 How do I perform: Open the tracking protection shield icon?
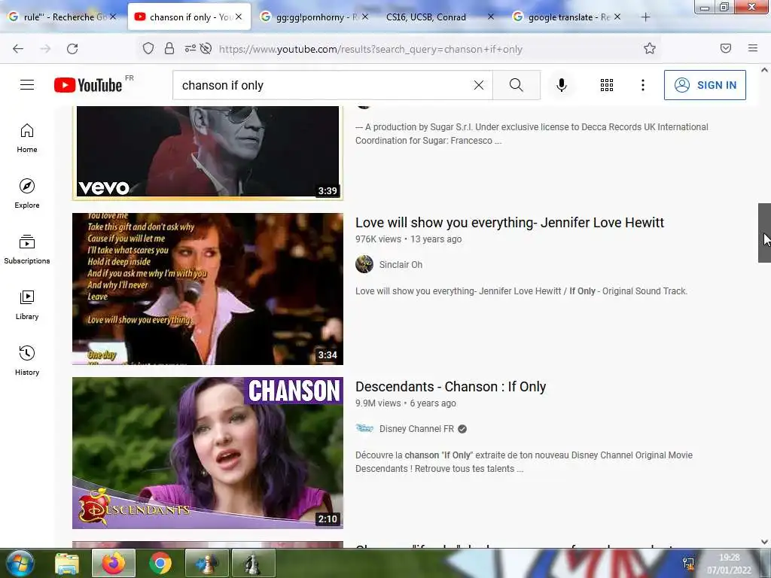point(148,48)
